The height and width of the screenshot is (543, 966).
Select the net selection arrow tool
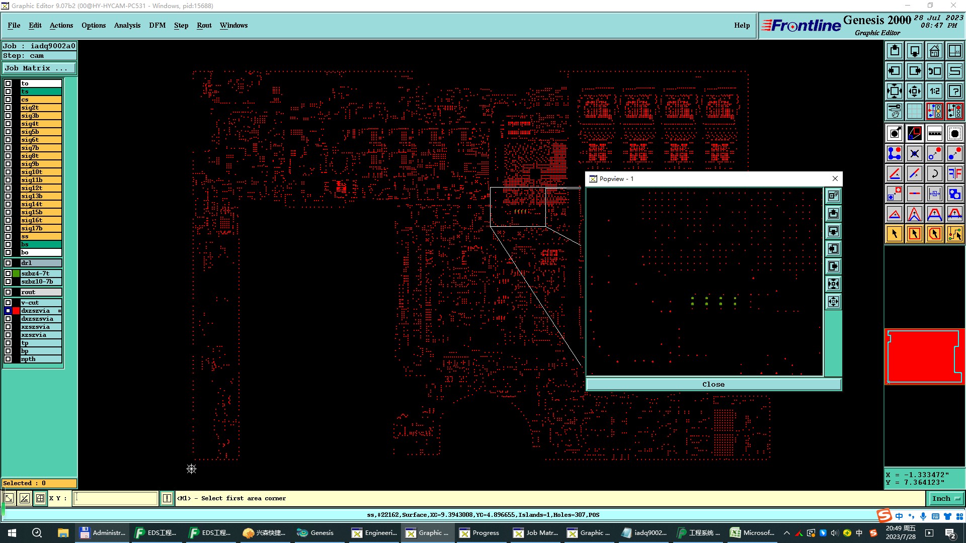coord(954,234)
